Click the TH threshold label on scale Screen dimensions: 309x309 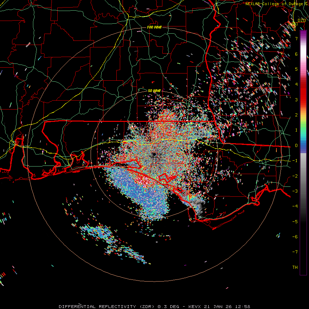(295, 267)
